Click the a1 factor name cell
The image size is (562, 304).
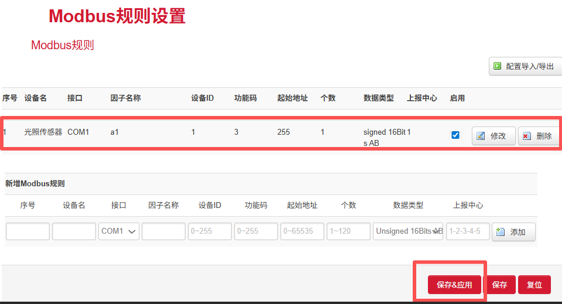(114, 132)
